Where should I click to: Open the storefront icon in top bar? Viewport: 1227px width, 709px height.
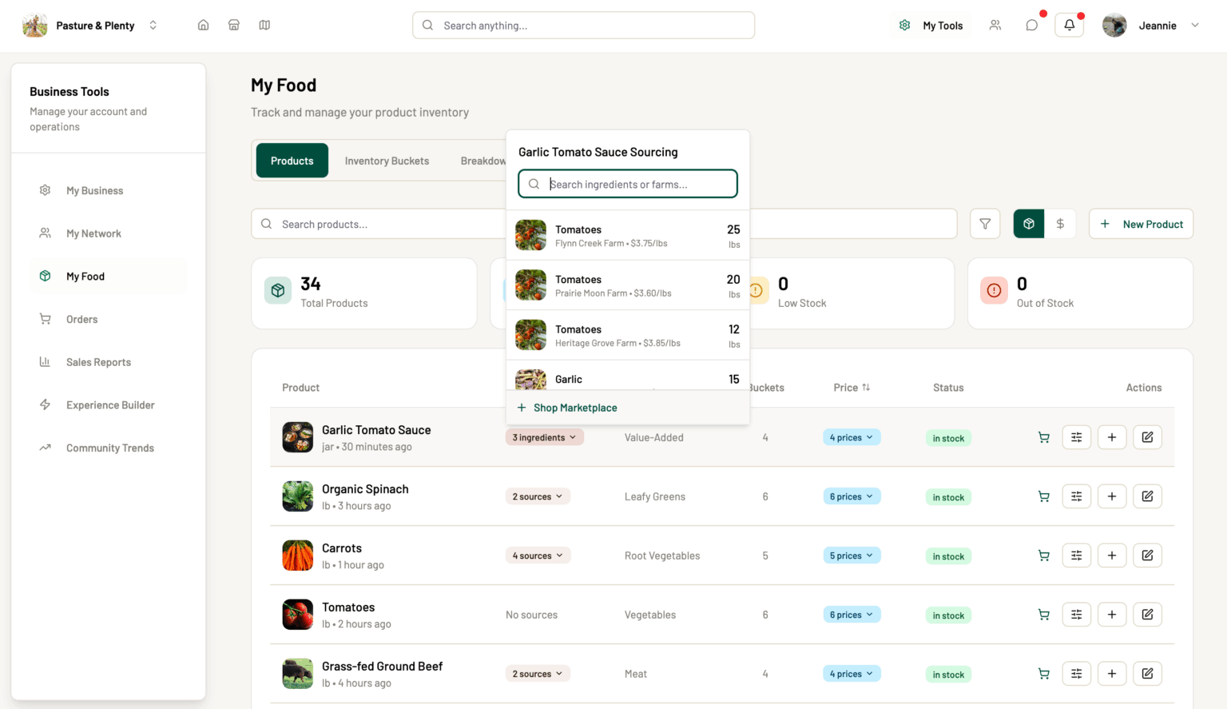coord(234,25)
